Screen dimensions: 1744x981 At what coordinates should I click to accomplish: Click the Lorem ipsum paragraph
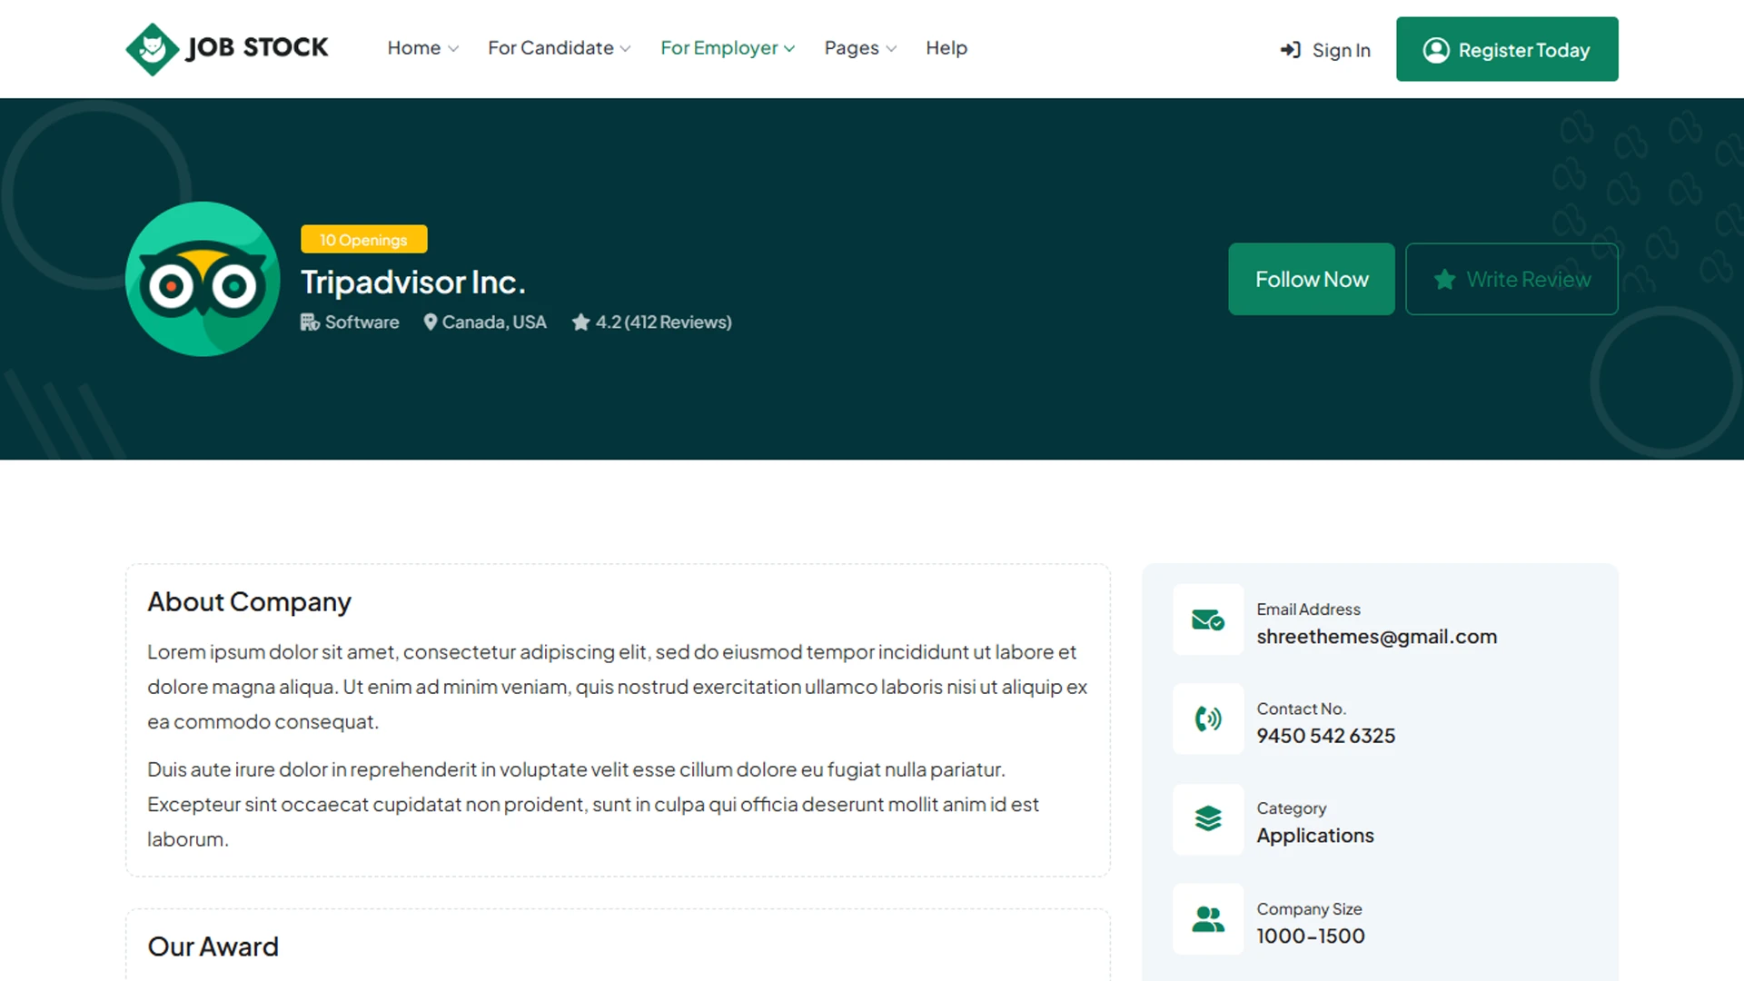click(618, 687)
